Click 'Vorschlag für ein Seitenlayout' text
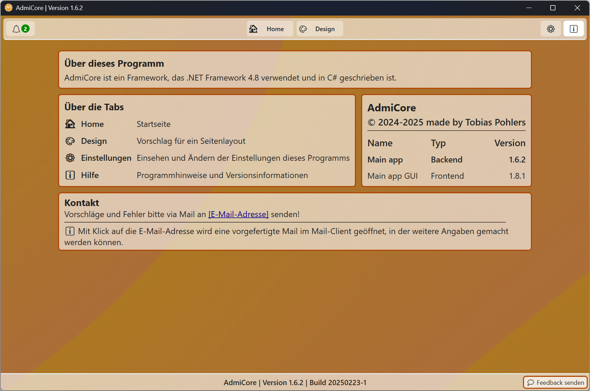The width and height of the screenshot is (590, 391). 191,141
